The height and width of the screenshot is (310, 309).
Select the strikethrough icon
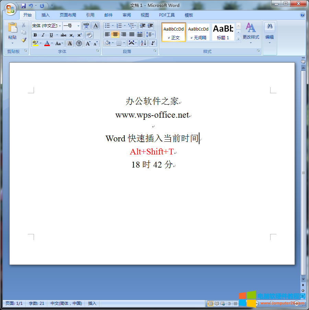click(x=64, y=35)
